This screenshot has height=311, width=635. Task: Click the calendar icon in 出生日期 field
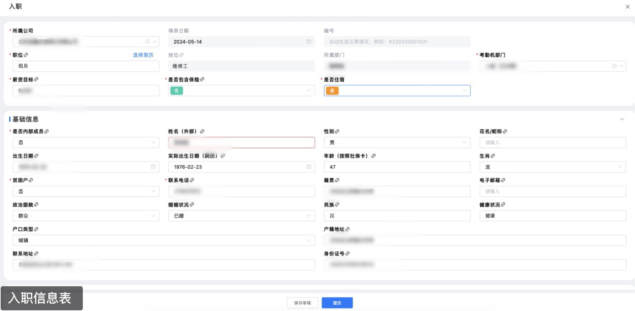153,167
